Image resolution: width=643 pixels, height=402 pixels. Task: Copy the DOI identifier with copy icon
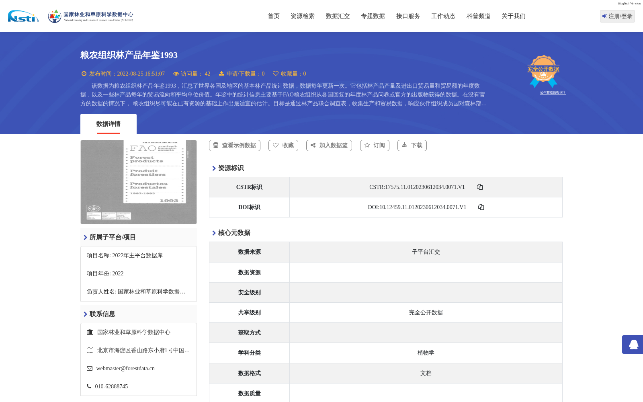pyautogui.click(x=481, y=207)
